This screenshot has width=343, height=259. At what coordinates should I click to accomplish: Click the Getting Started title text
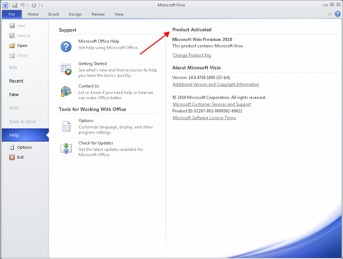tap(92, 64)
